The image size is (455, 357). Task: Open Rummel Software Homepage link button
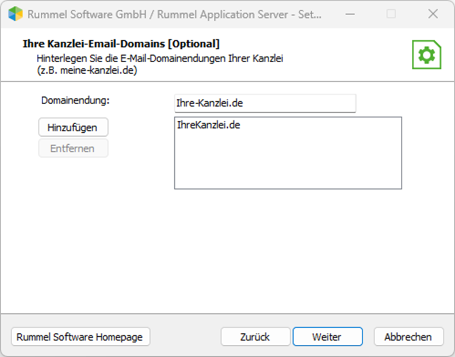tap(81, 337)
